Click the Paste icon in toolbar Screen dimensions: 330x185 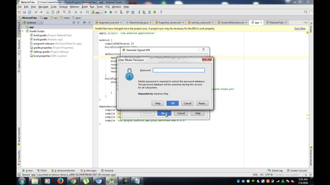[58, 12]
